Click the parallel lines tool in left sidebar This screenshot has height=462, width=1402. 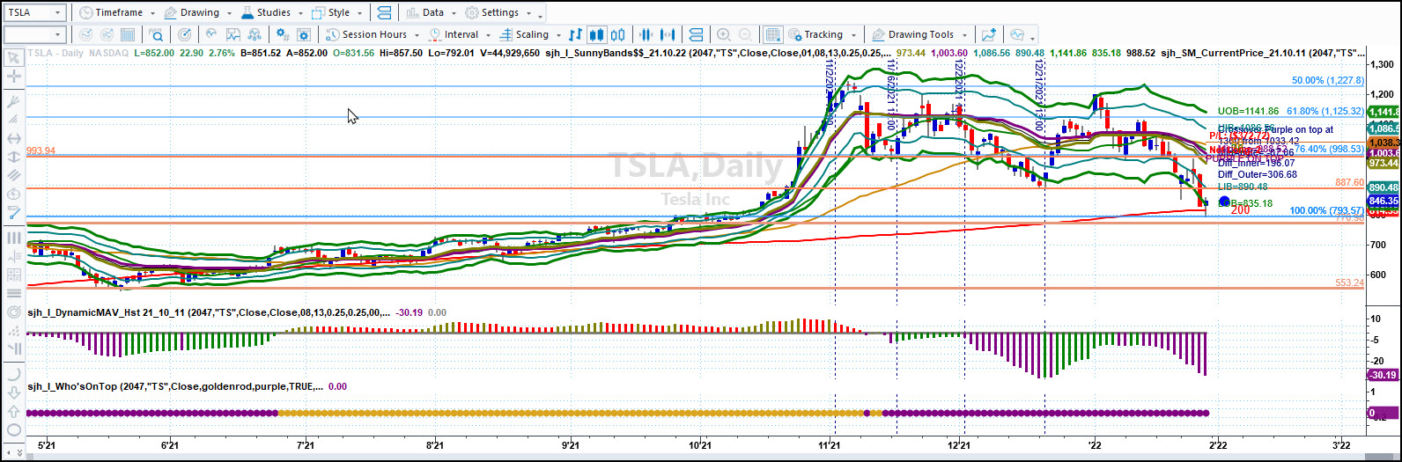coord(14,175)
